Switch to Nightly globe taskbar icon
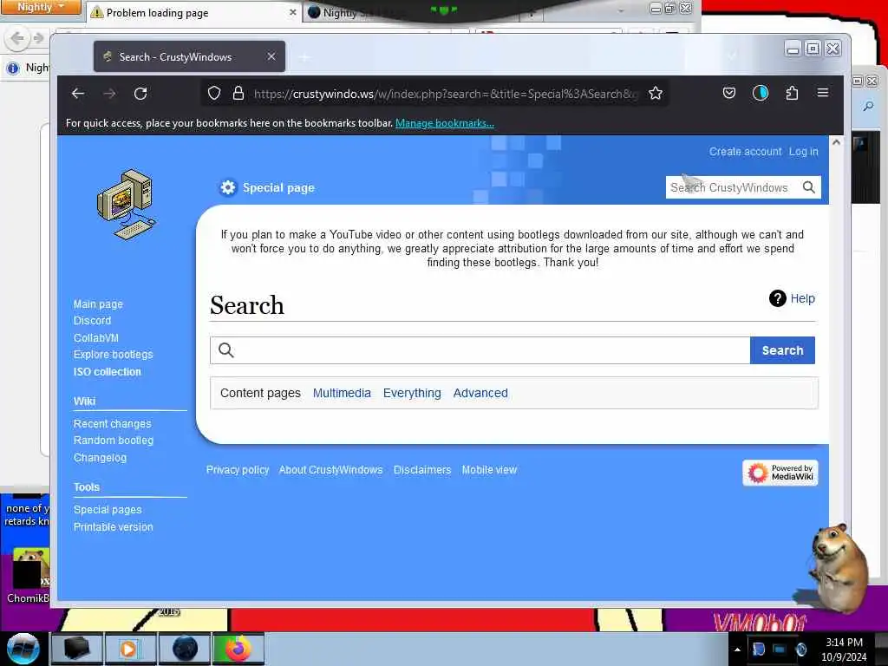 point(185,649)
